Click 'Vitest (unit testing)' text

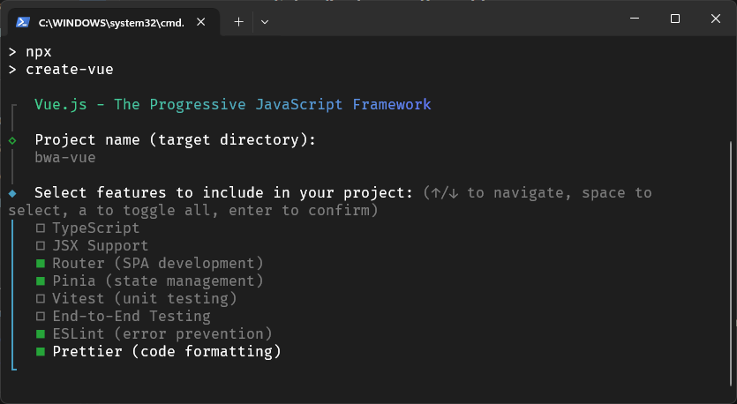click(x=144, y=299)
